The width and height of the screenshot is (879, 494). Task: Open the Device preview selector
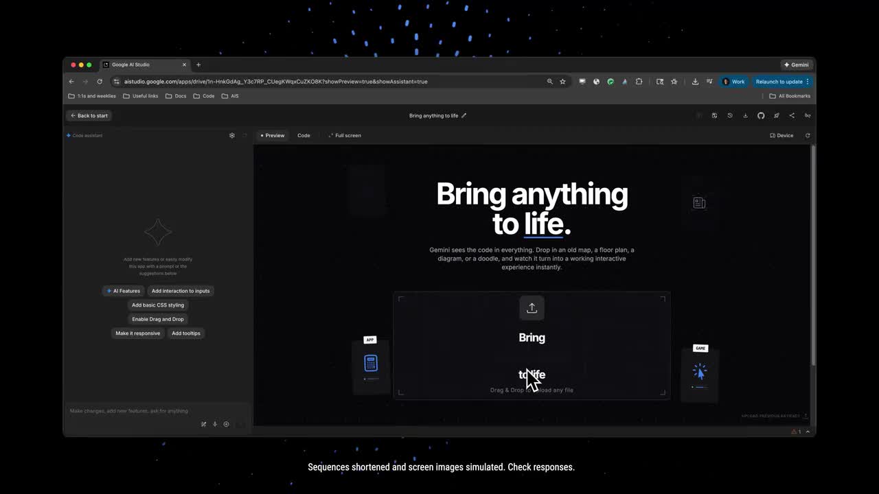tap(781, 135)
